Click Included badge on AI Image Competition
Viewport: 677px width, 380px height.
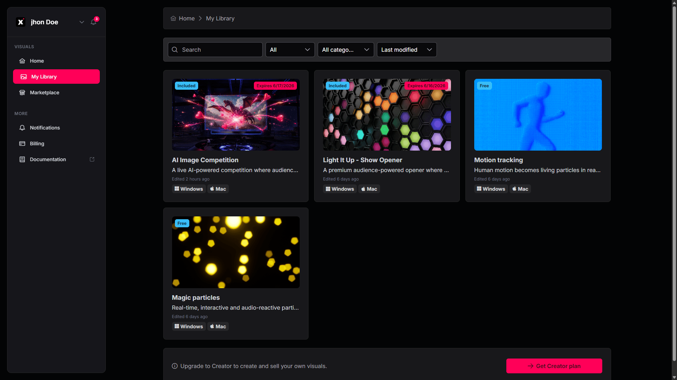click(186, 86)
